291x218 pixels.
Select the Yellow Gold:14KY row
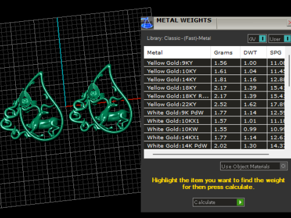point(214,79)
